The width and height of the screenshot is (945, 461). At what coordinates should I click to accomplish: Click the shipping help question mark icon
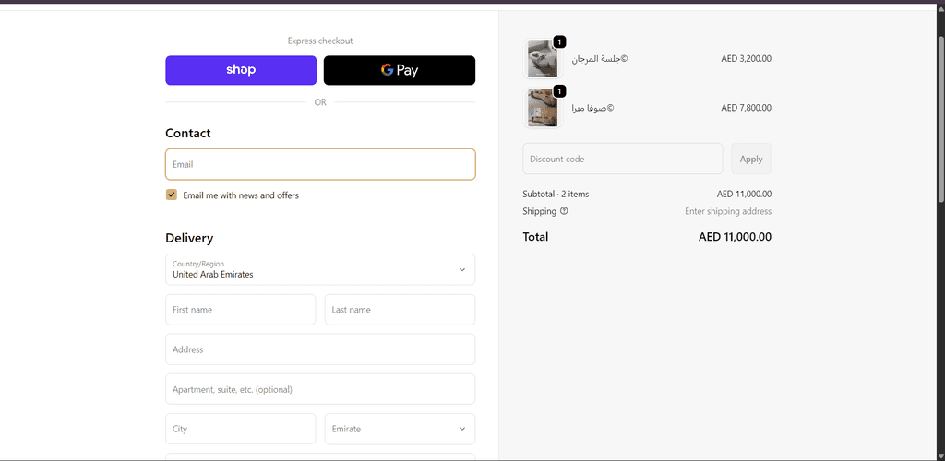tap(564, 211)
